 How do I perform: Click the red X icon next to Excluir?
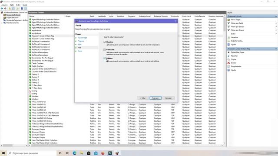coord(229,63)
